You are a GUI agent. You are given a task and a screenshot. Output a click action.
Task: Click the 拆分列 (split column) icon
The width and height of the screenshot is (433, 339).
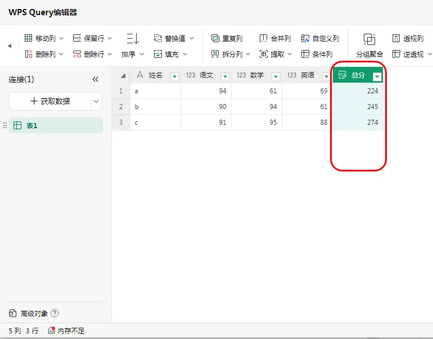(215, 54)
